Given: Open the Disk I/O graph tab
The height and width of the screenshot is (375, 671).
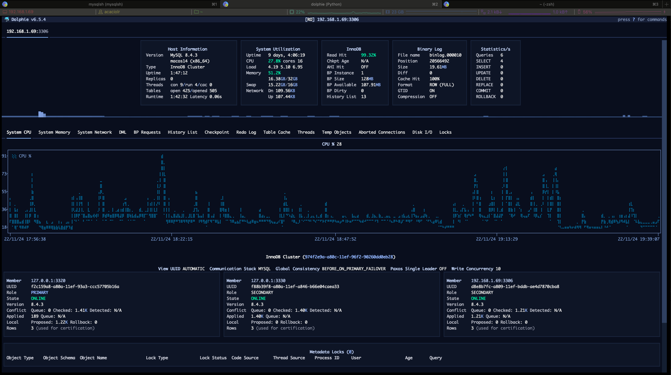Looking at the screenshot, I should pyautogui.click(x=422, y=132).
